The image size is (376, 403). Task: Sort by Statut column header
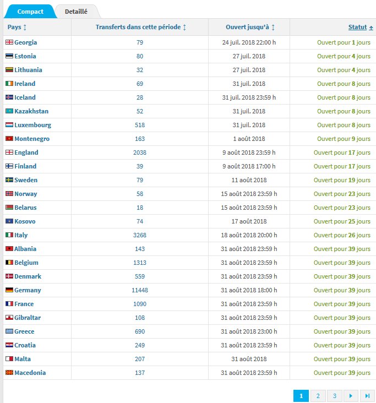click(361, 27)
